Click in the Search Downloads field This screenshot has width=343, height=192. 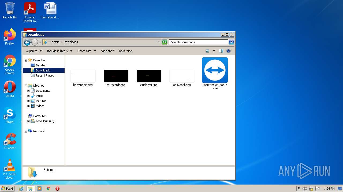[199, 42]
